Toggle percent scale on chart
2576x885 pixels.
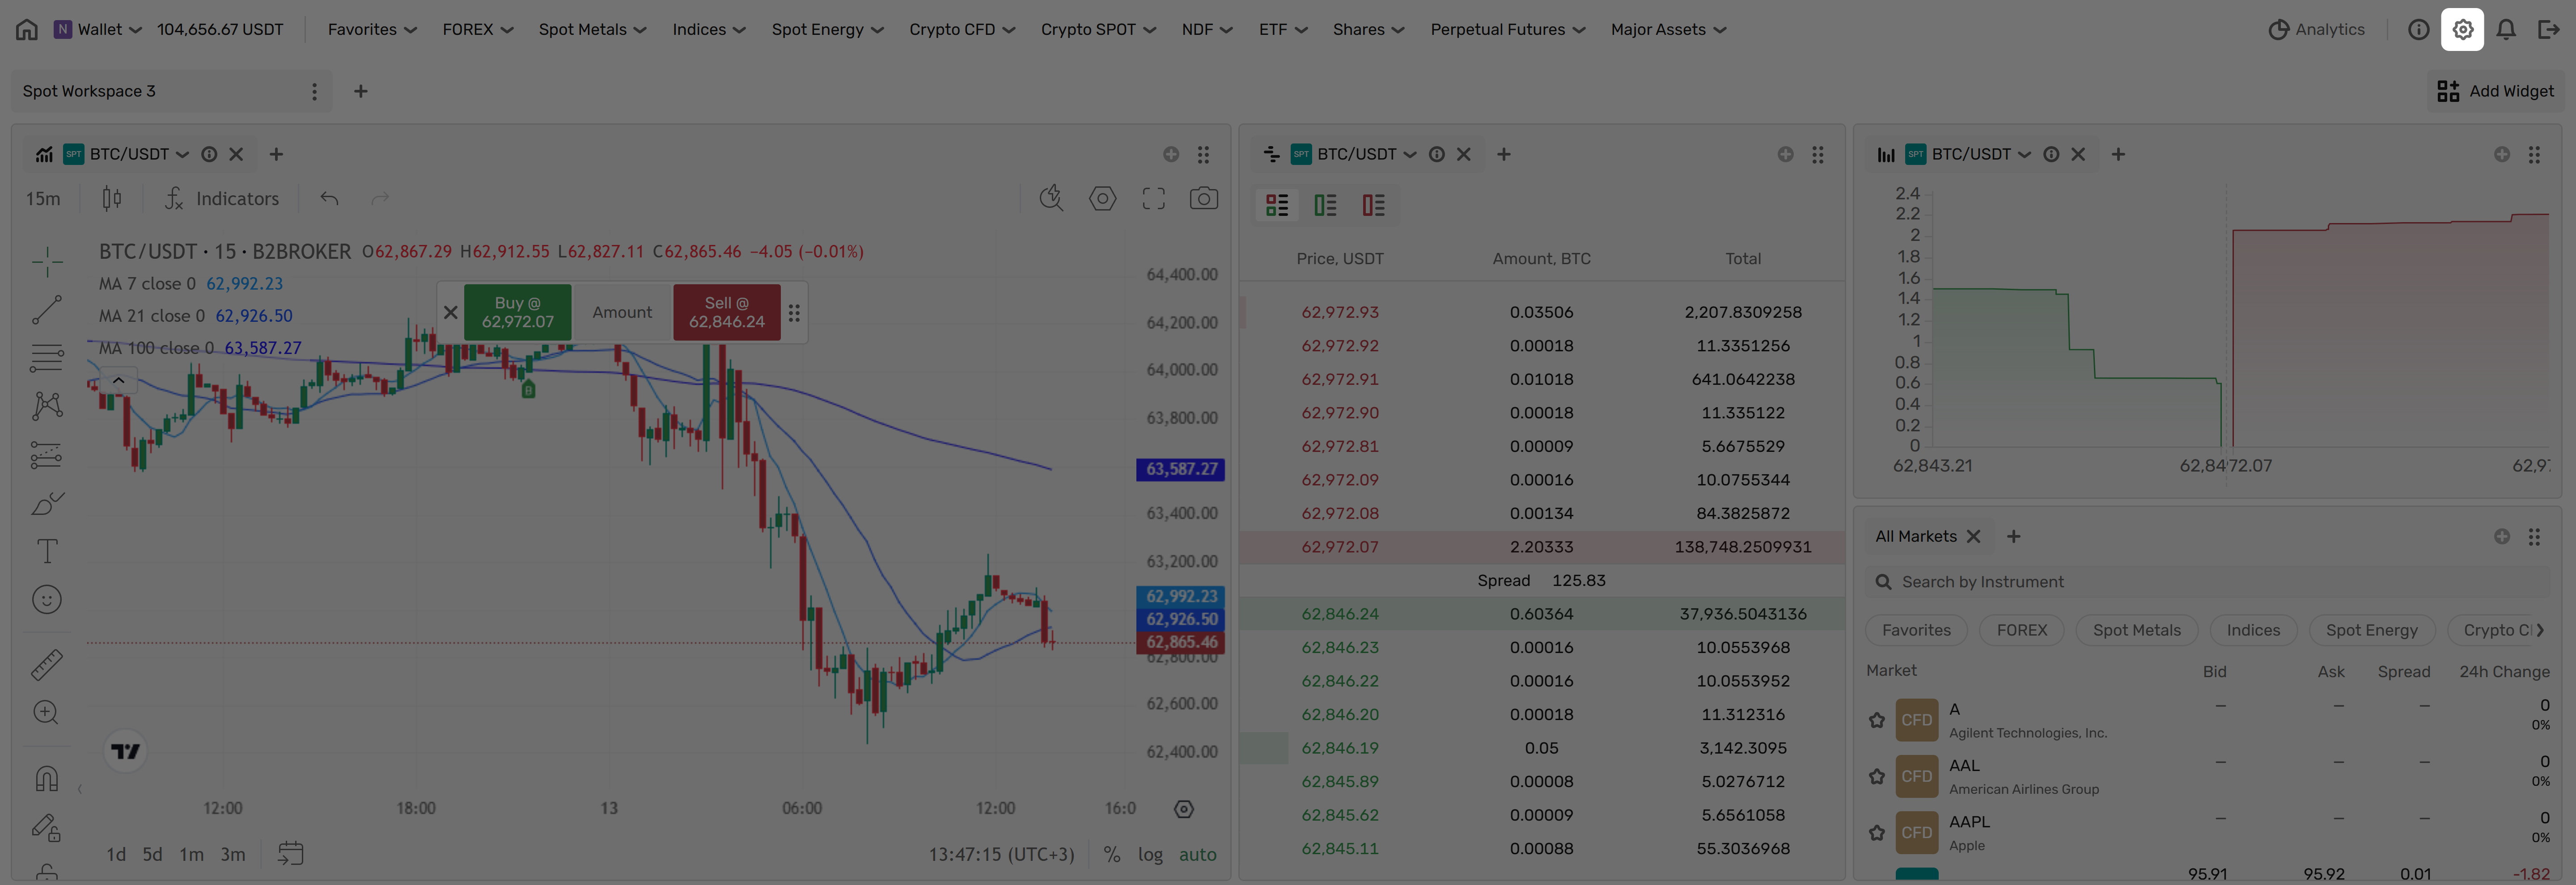point(1111,855)
